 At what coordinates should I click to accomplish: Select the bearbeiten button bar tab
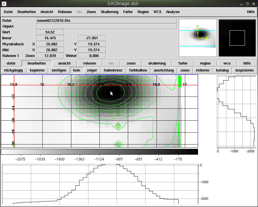[37, 63]
